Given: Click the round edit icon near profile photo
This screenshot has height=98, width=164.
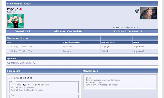Looking at the screenshot, I should (137, 11).
